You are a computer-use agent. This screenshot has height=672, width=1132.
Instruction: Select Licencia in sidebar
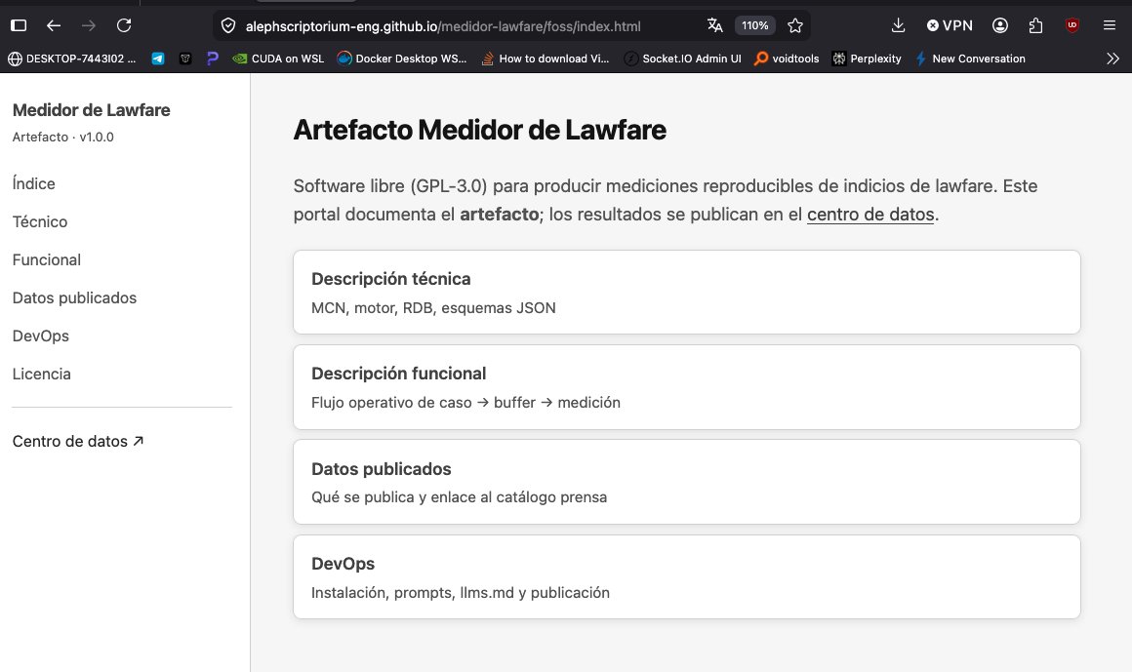point(41,374)
